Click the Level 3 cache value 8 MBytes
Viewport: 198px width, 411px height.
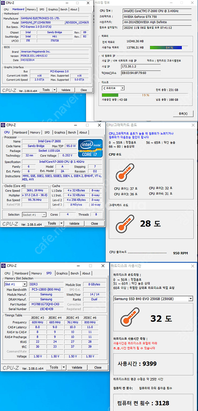[x=76, y=205]
